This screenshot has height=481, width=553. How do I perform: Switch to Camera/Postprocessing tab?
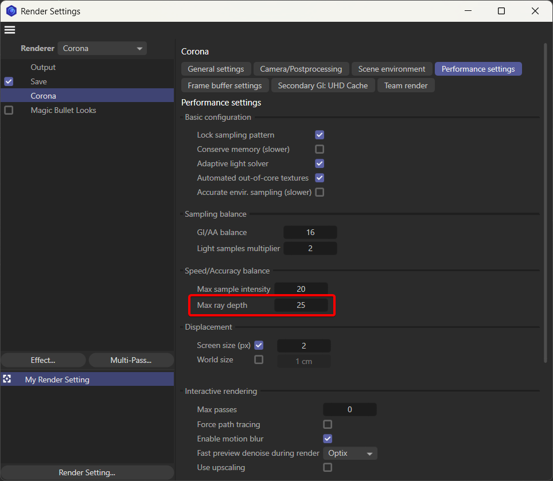point(301,69)
